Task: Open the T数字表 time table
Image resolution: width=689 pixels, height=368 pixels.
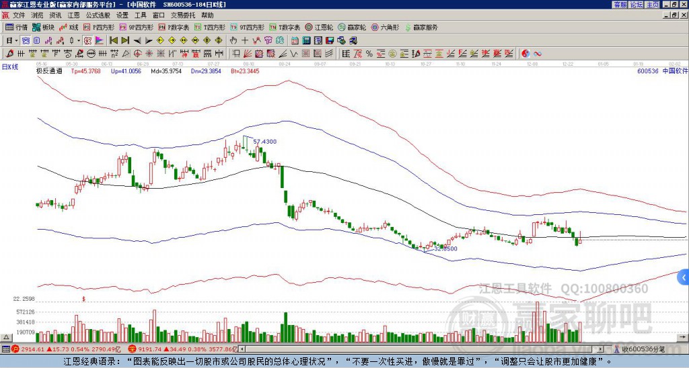Action: (285, 27)
